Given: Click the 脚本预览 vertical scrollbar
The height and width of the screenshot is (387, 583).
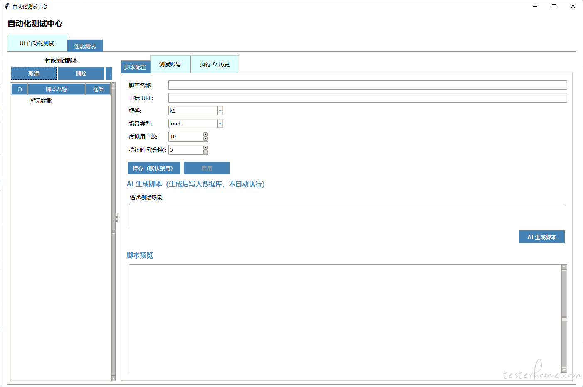Looking at the screenshot, I should pos(564,318).
